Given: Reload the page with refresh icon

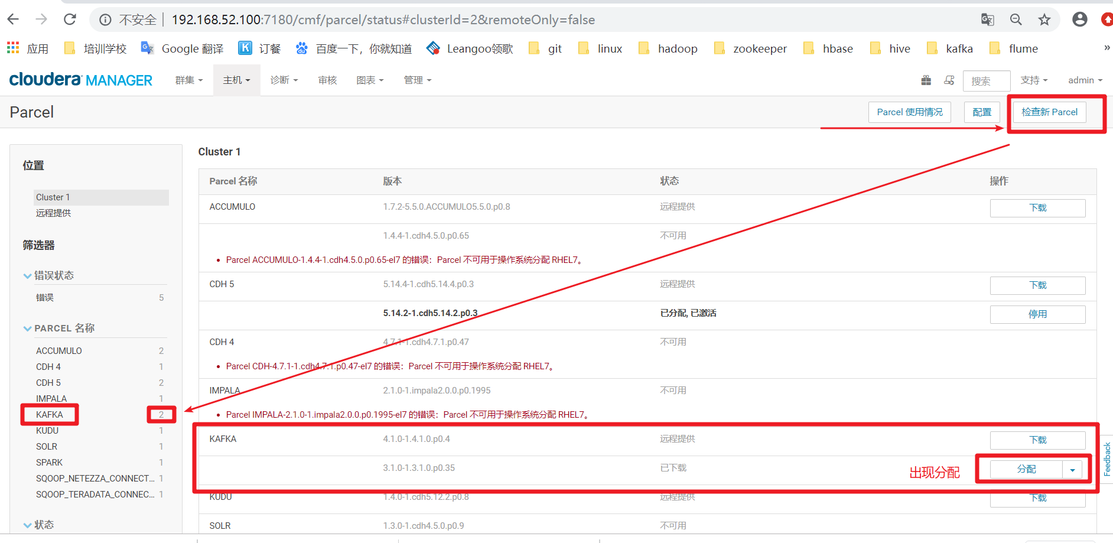Looking at the screenshot, I should 70,19.
